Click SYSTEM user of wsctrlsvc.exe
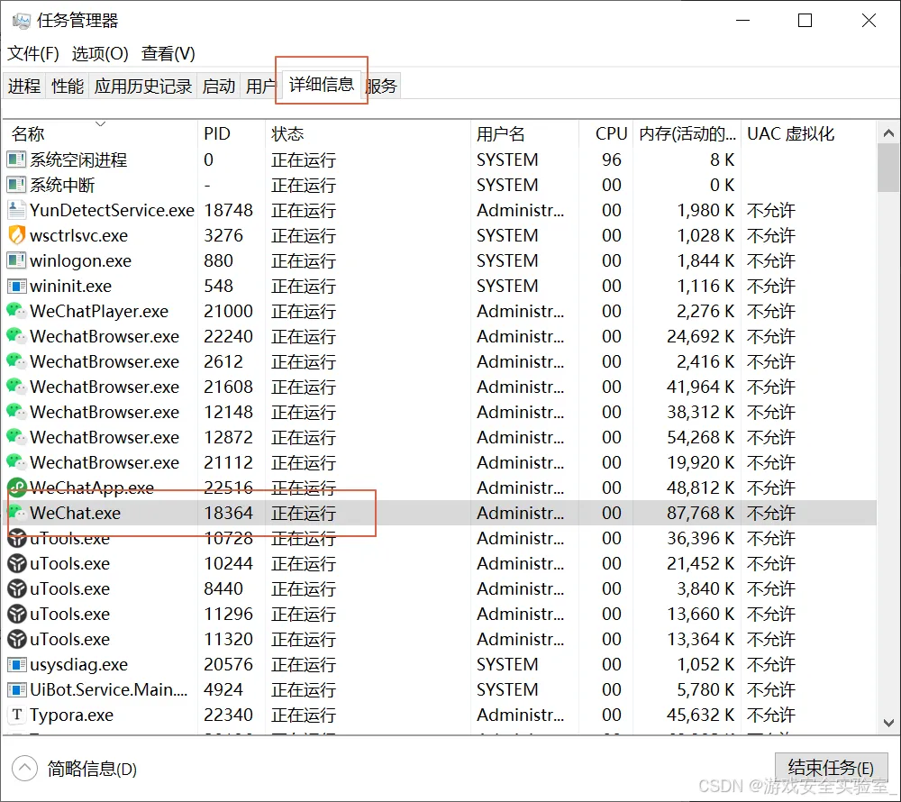901x802 pixels. (507, 235)
